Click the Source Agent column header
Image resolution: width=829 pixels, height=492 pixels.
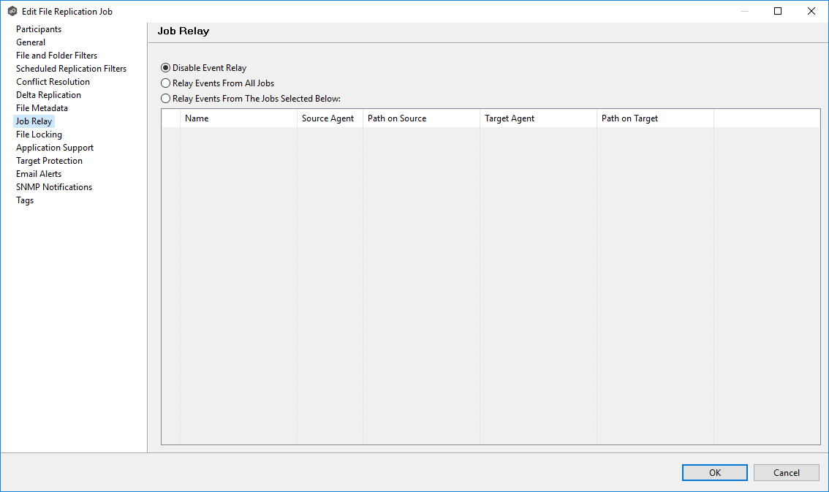click(329, 118)
